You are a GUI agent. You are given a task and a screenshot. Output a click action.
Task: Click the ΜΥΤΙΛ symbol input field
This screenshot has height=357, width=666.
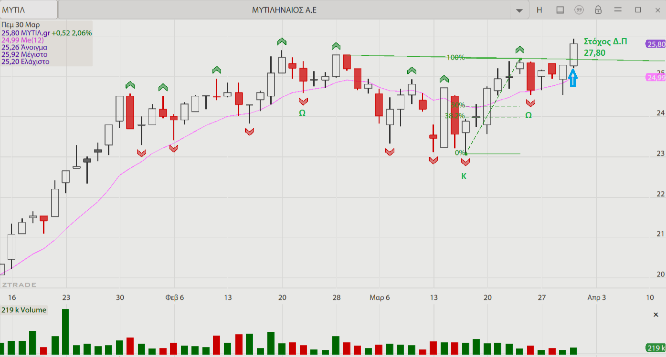tap(29, 10)
